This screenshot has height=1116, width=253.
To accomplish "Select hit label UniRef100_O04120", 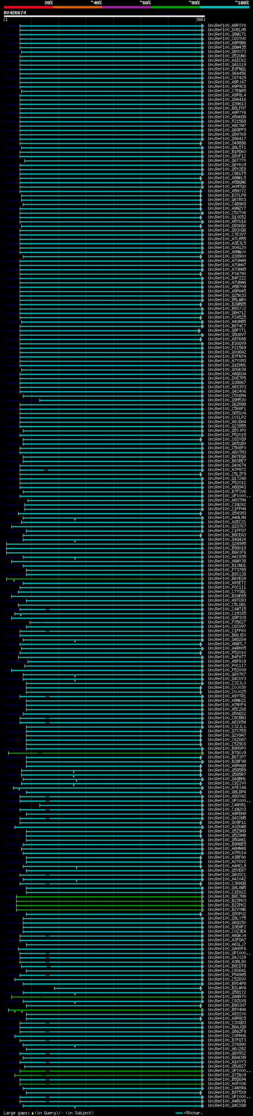I will click(227, 248).
